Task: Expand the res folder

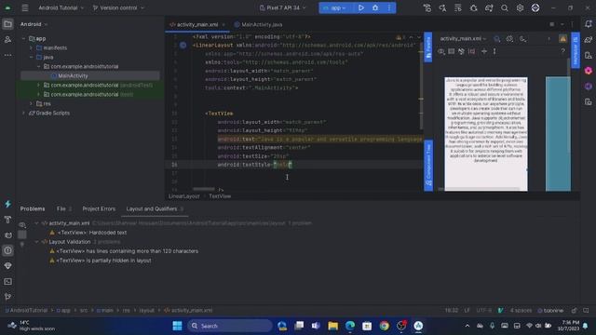Action: tap(31, 103)
